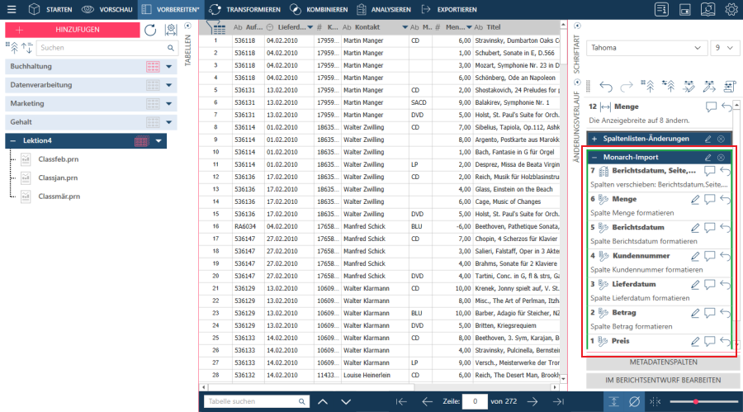Collapse the Schriftart panel toggle
743x412 pixels.
(x=577, y=26)
